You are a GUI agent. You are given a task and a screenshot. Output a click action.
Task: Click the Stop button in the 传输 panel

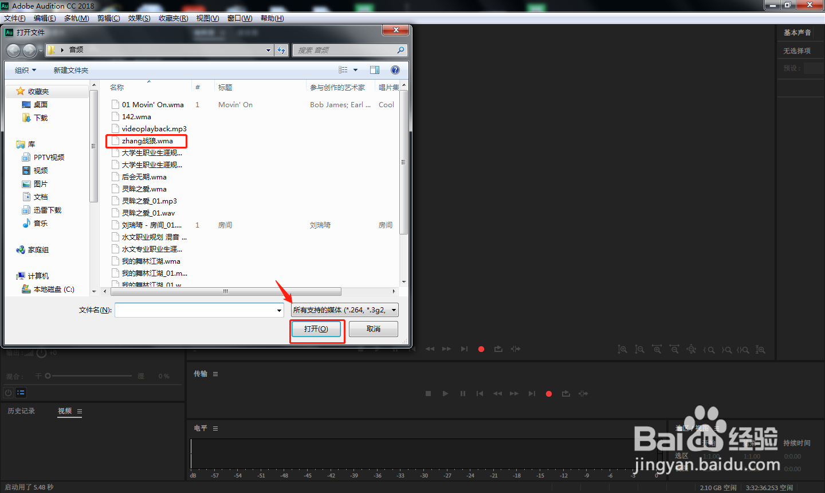tap(428, 394)
